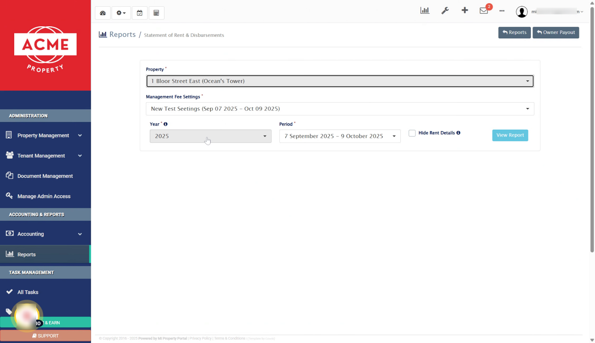
Task: Click the Property Management building icon
Action: coord(9,135)
